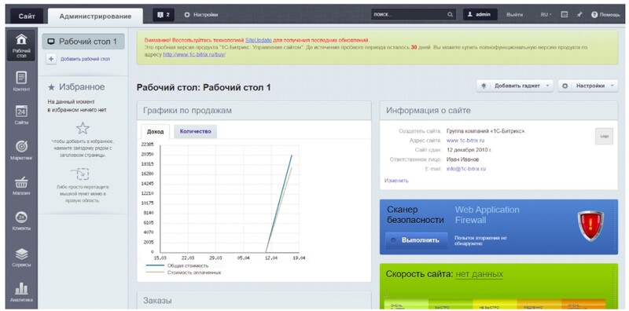Click the Общая стоимость legend entry
629x311 pixels.
point(178,265)
